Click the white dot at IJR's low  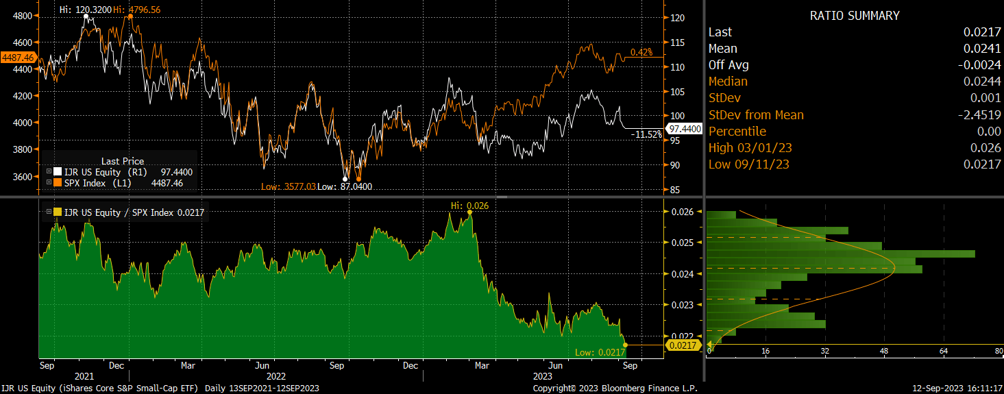point(345,179)
